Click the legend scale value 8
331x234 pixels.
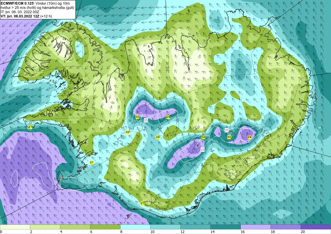(x=121, y=232)
